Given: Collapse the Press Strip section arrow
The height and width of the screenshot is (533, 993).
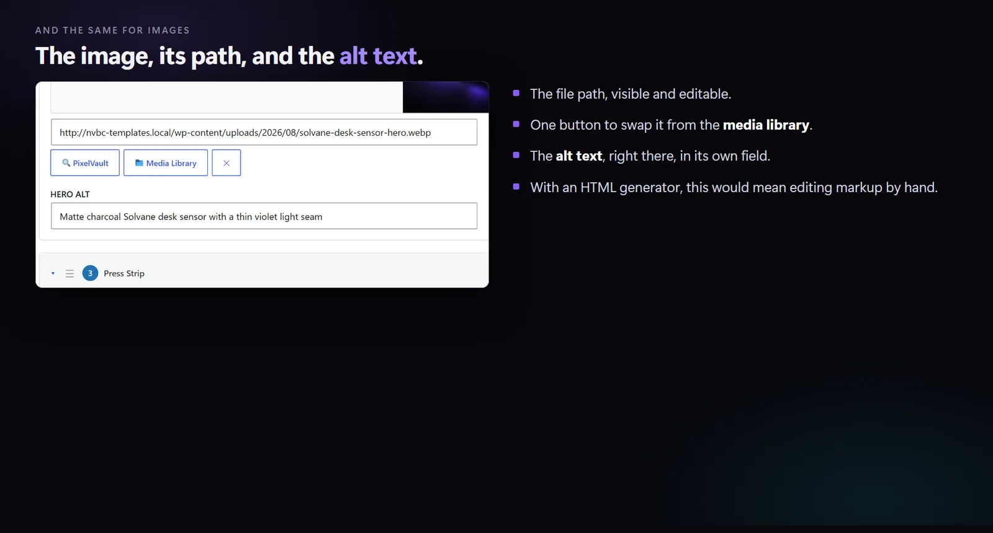Looking at the screenshot, I should [53, 273].
